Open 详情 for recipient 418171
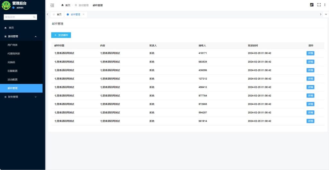This screenshot has height=170, width=329. (310, 53)
